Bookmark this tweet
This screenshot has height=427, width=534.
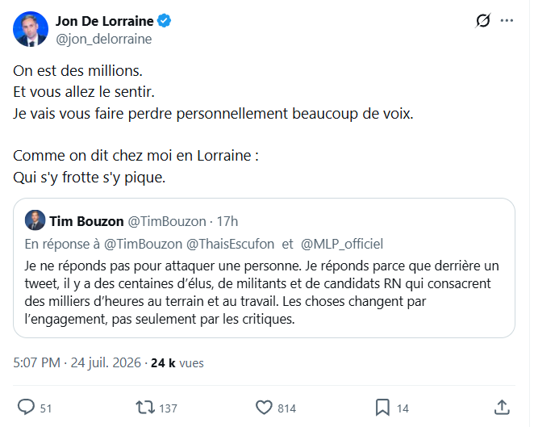382,408
